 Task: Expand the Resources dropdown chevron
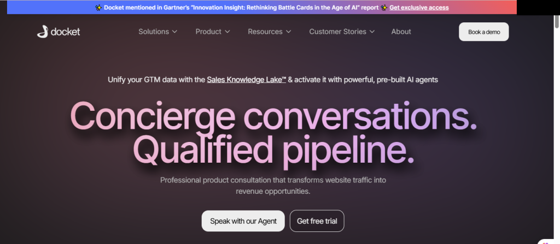(x=288, y=32)
